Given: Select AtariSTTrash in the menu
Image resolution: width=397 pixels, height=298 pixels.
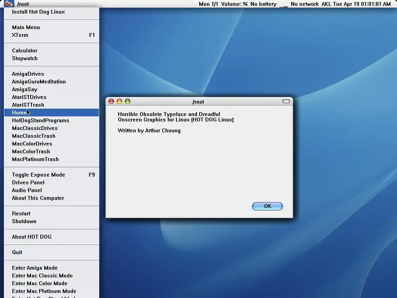Looking at the screenshot, I should (52, 105).
